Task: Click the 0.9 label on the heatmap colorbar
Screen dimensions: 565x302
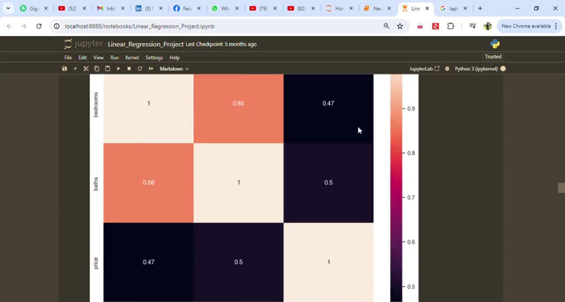Action: coord(411,109)
